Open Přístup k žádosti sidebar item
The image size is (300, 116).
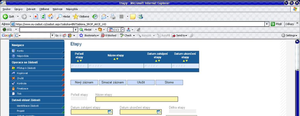coord(37,68)
